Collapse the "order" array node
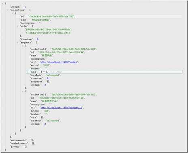The height and width of the screenshot is (153, 188). tap(17, 26)
